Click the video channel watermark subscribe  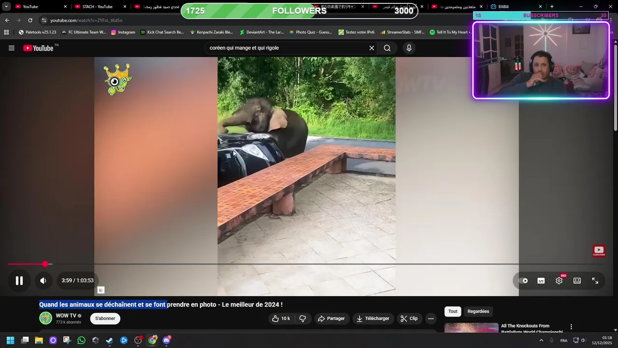coord(599,251)
